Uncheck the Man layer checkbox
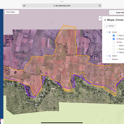124x124 pixels. coord(114,36)
